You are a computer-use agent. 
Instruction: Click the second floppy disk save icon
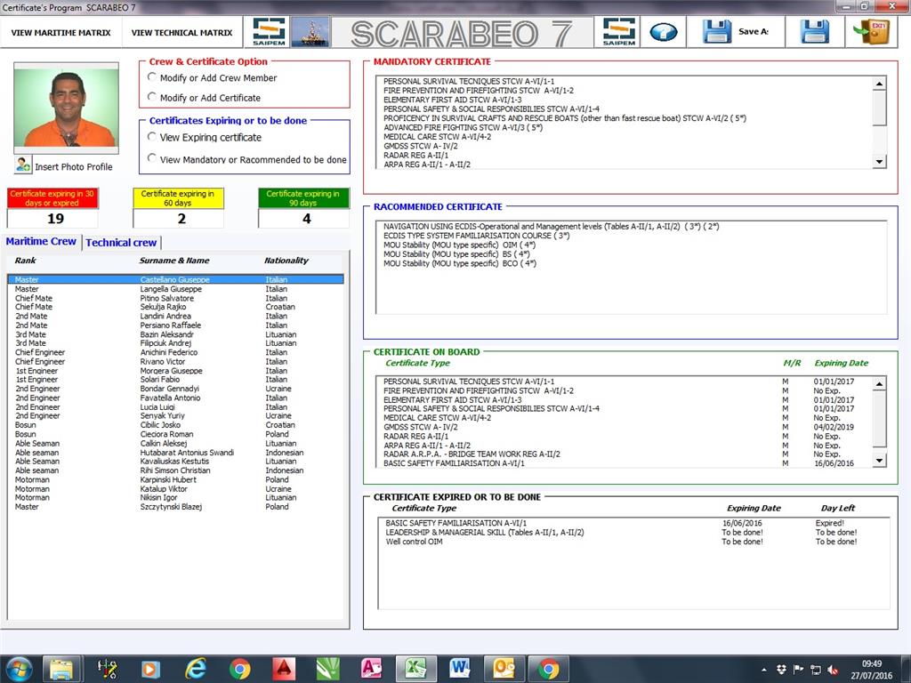coord(815,31)
